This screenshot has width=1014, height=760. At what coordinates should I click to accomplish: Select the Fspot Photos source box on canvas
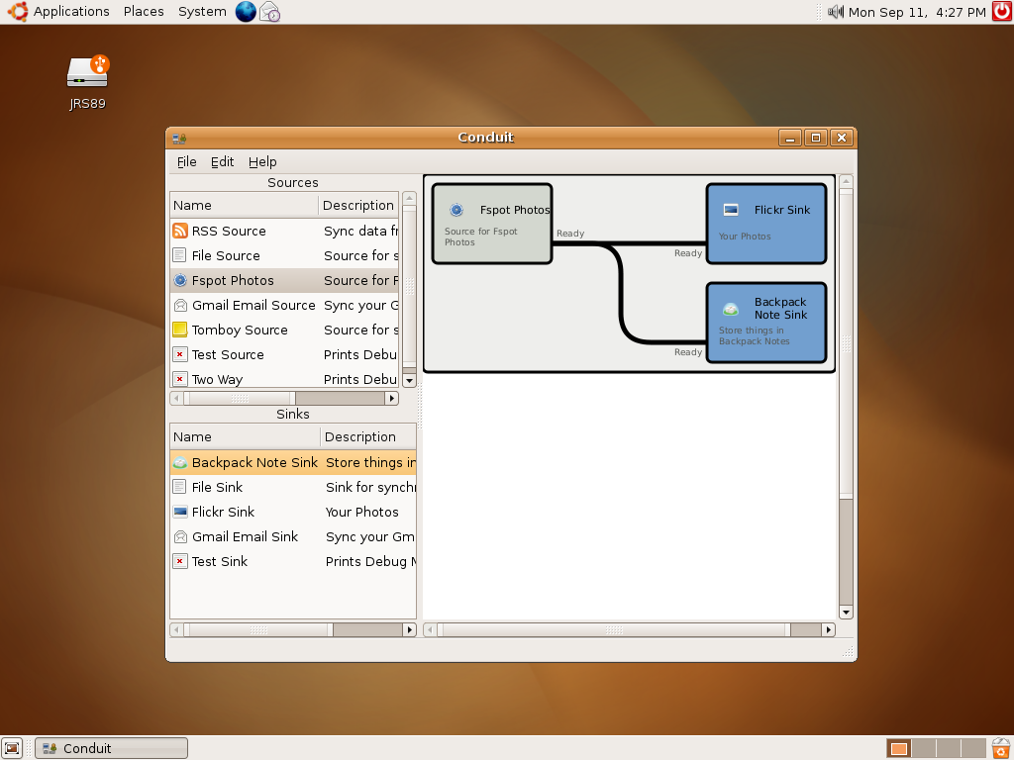492,224
